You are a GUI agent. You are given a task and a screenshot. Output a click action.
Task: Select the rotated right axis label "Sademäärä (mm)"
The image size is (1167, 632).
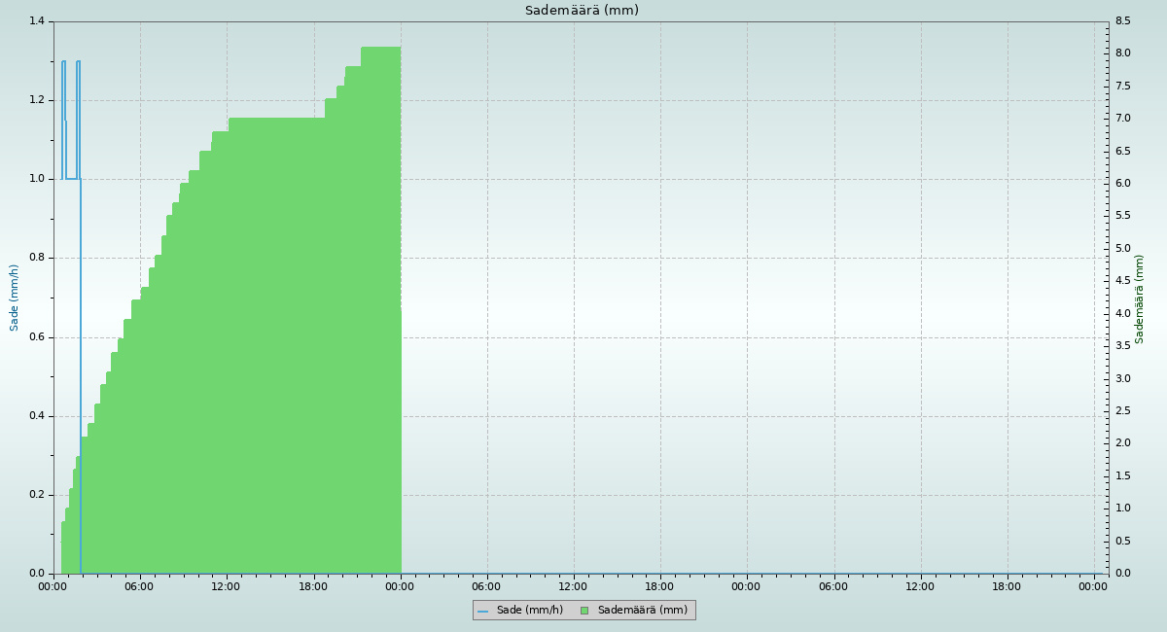[x=1140, y=298]
